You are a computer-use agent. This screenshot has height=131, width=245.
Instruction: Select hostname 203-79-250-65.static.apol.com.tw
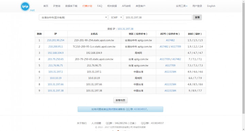click(x=94, y=59)
